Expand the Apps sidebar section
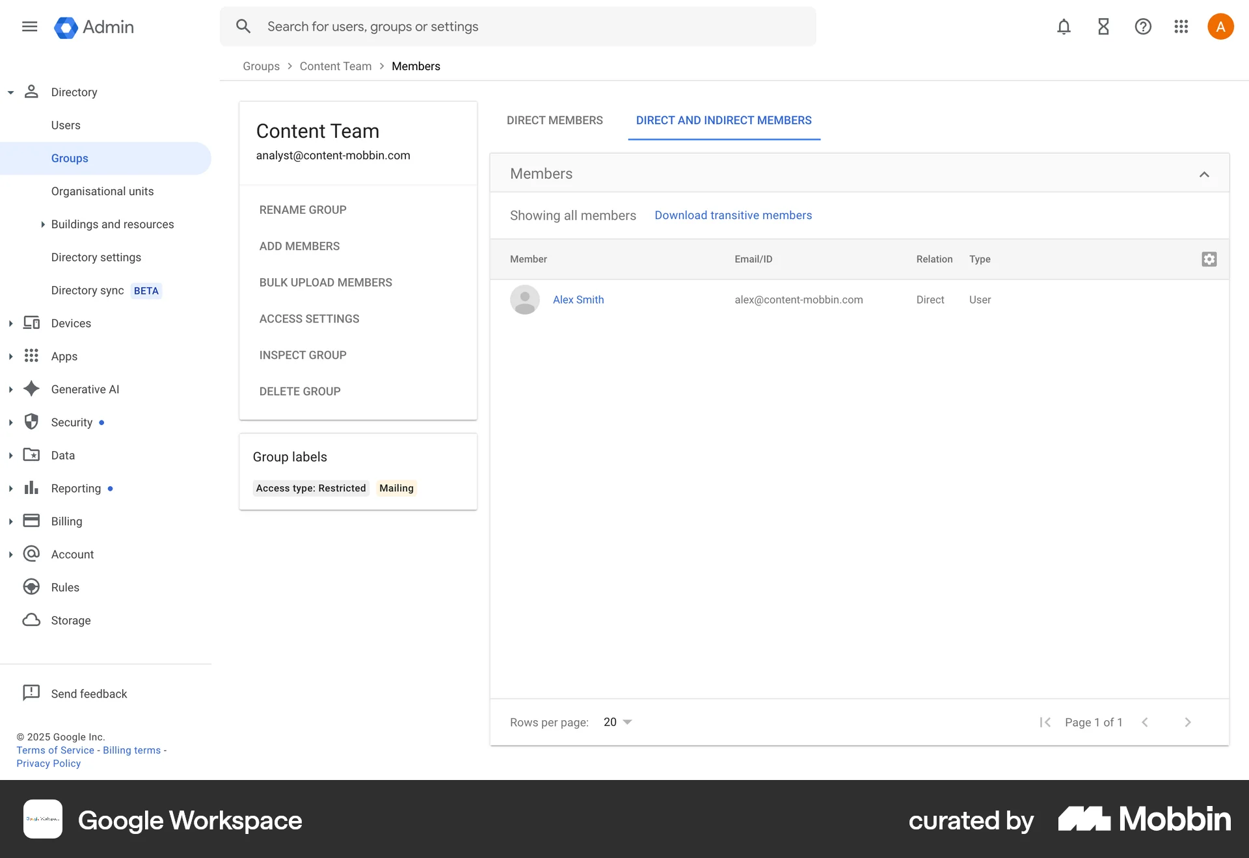Viewport: 1249px width, 858px height. (10, 356)
